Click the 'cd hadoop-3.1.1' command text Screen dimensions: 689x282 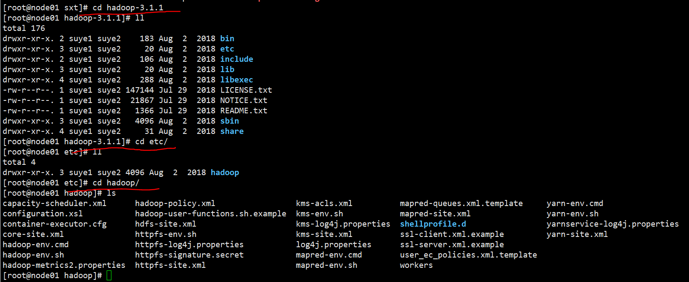[x=128, y=8]
